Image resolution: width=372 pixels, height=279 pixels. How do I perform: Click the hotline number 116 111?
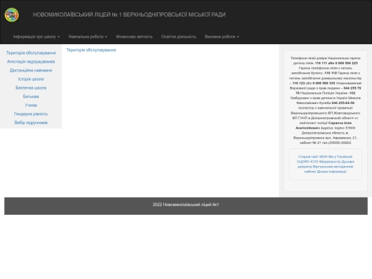321,63
